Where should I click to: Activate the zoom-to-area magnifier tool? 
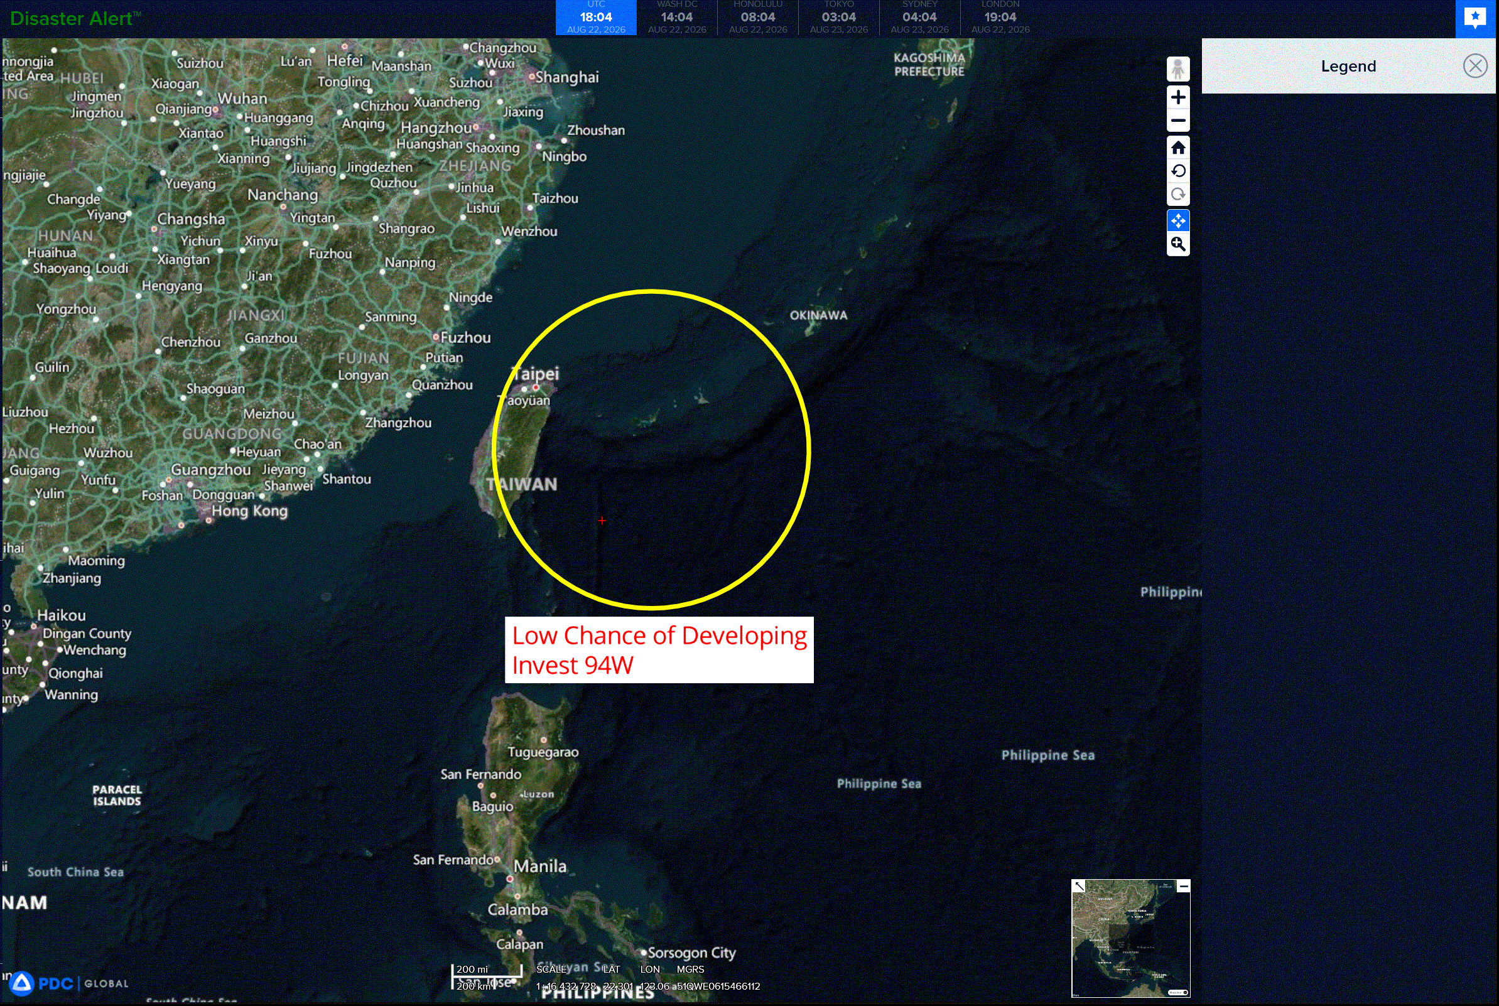point(1177,244)
